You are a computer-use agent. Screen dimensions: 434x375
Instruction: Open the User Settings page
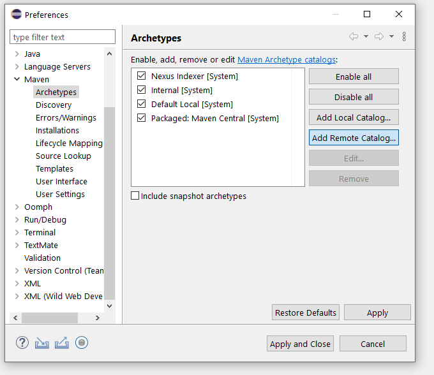click(60, 195)
